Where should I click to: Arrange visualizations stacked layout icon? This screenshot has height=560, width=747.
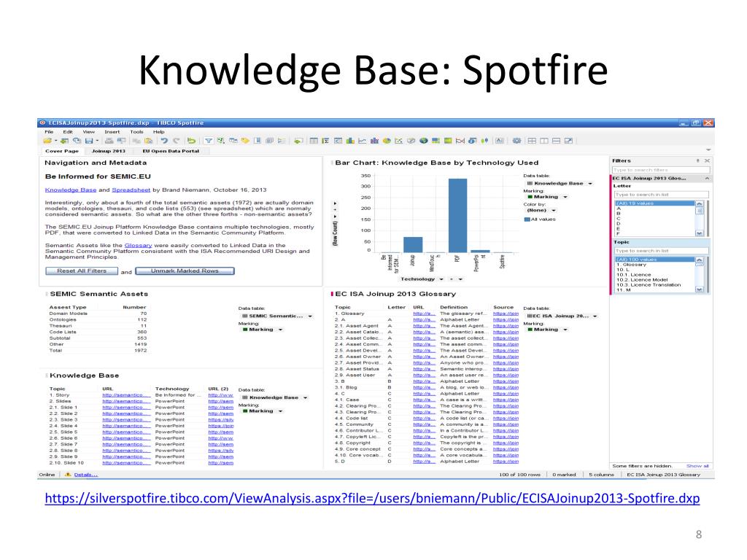tap(556, 141)
